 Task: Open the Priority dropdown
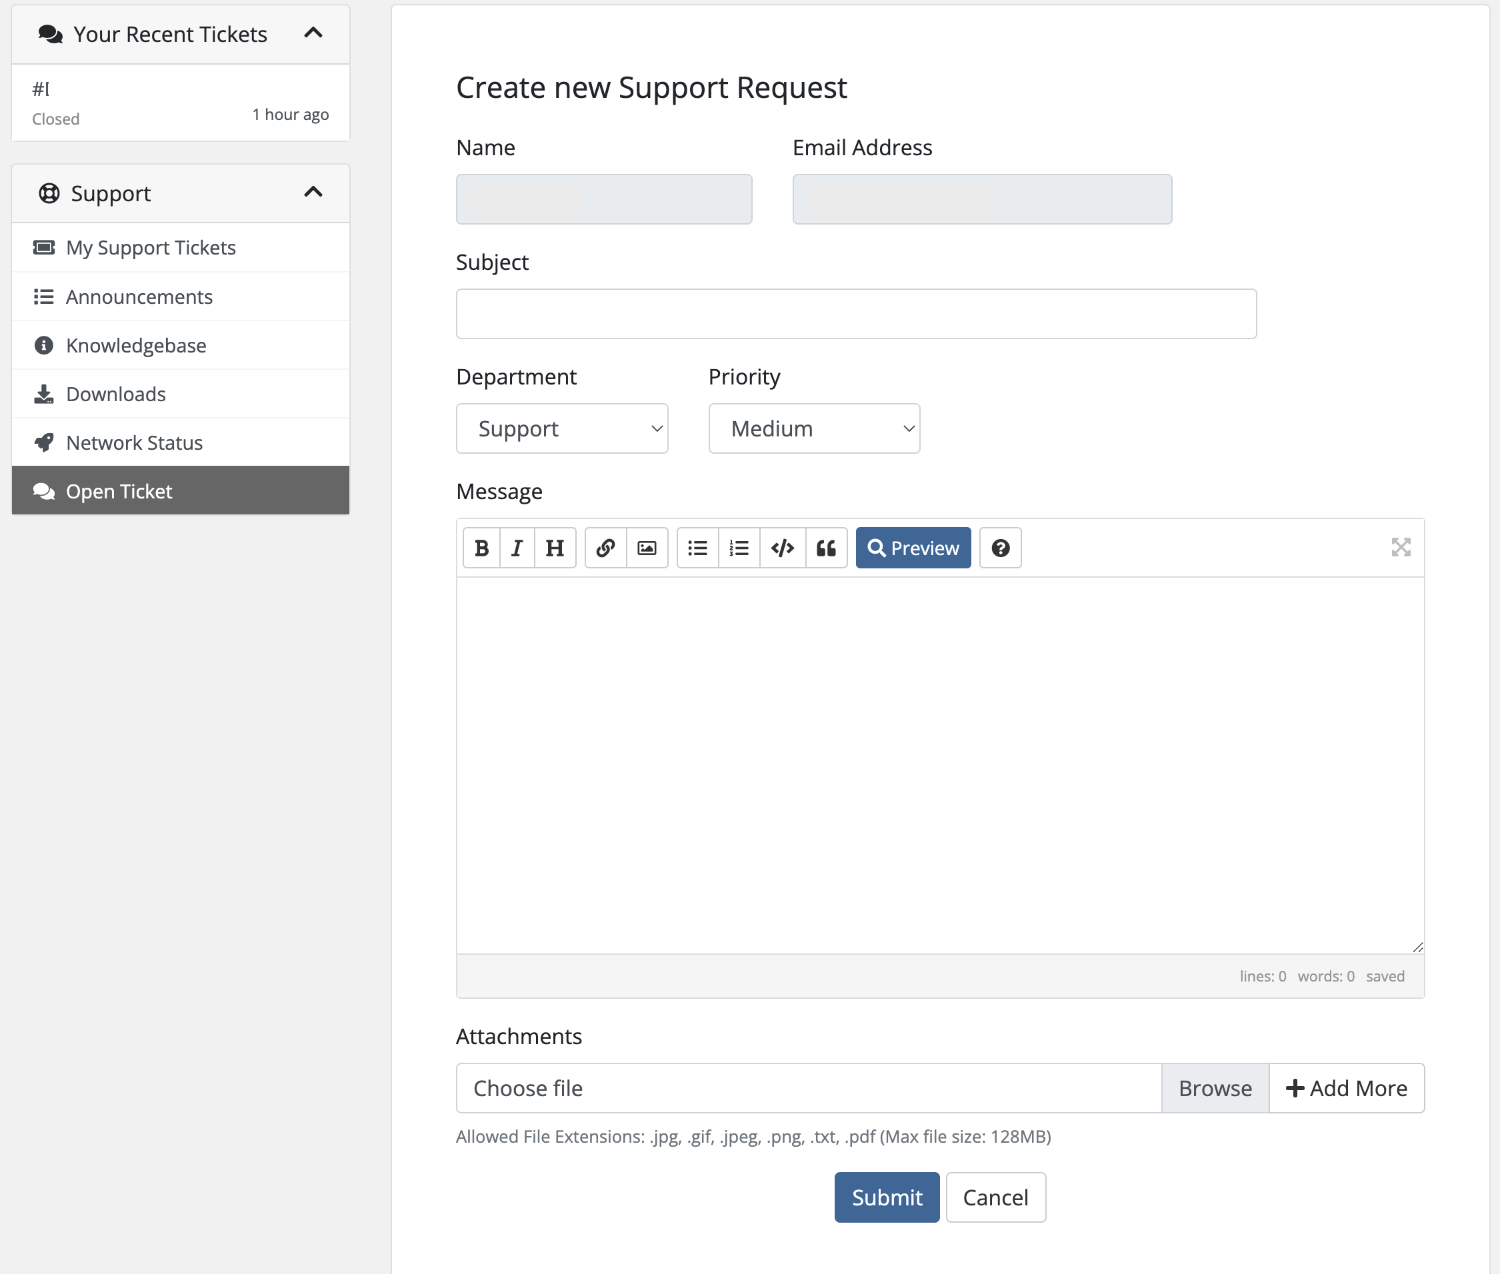coord(813,429)
